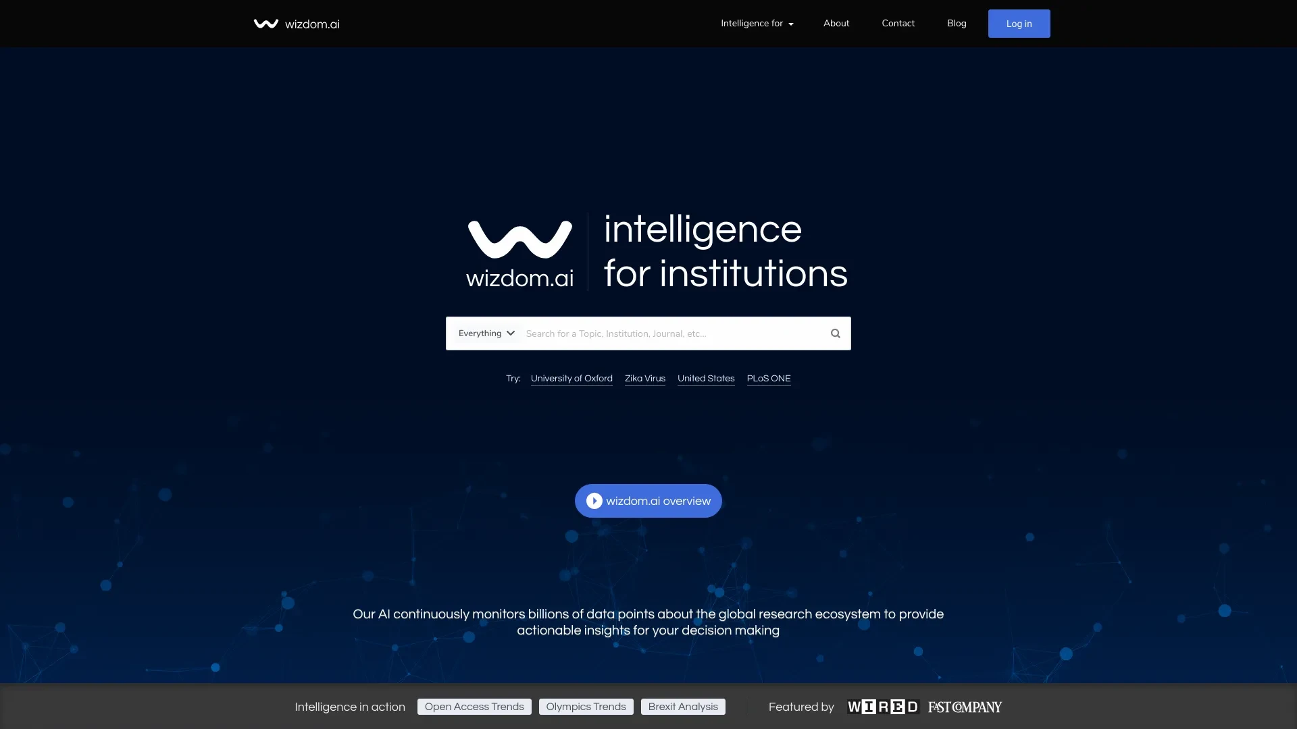Viewport: 1297px width, 729px height.
Task: Click the University of Oxford search link
Action: tap(571, 378)
